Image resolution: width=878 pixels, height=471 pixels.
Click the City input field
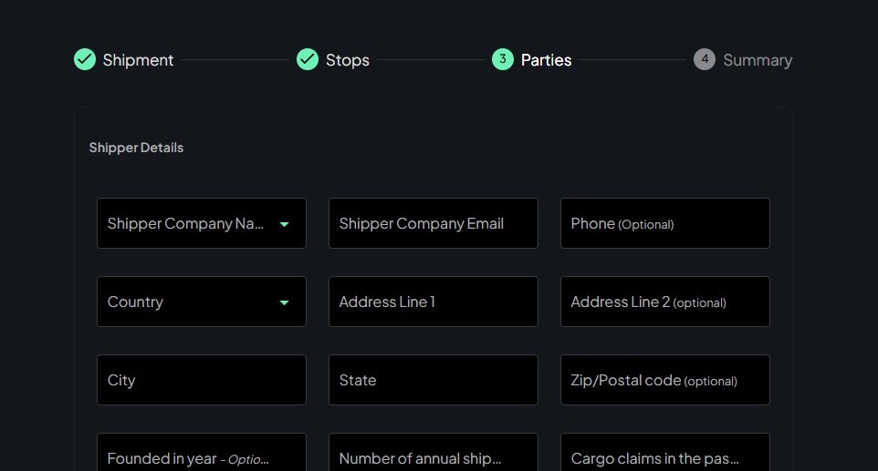(202, 380)
